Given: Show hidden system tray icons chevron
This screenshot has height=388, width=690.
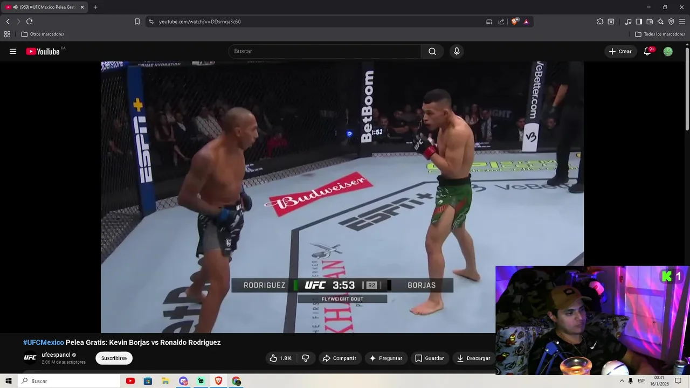Looking at the screenshot, I should click(x=622, y=381).
